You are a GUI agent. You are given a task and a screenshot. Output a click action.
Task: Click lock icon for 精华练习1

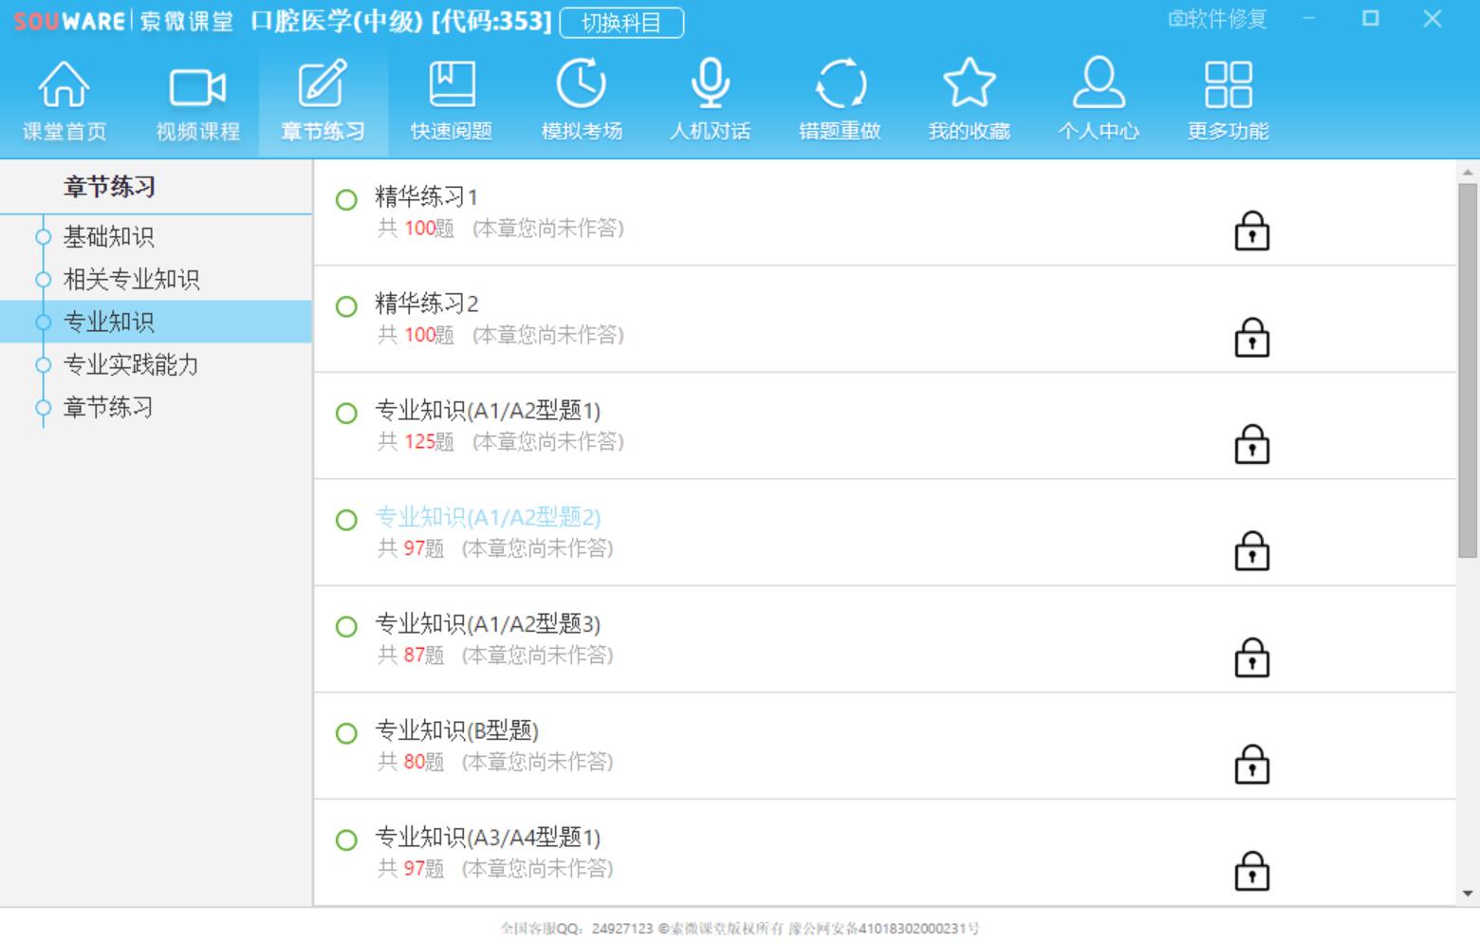coord(1251,231)
